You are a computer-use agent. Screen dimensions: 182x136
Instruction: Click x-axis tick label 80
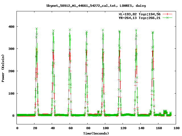tap(88, 128)
